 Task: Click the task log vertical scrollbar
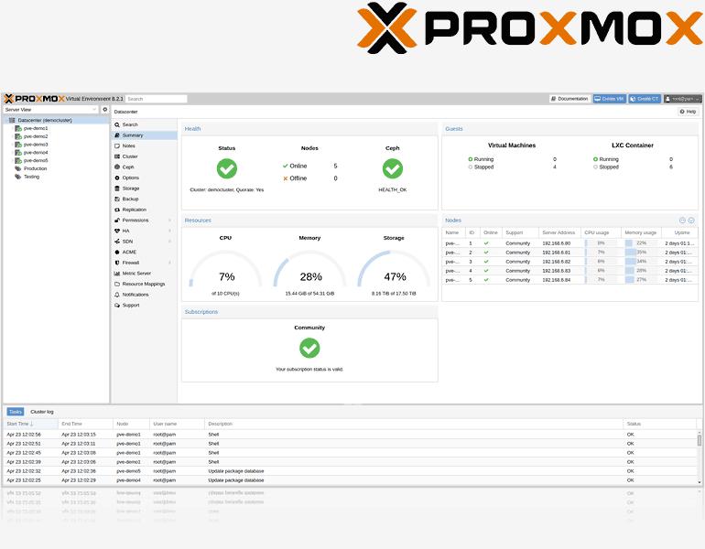coord(700,457)
